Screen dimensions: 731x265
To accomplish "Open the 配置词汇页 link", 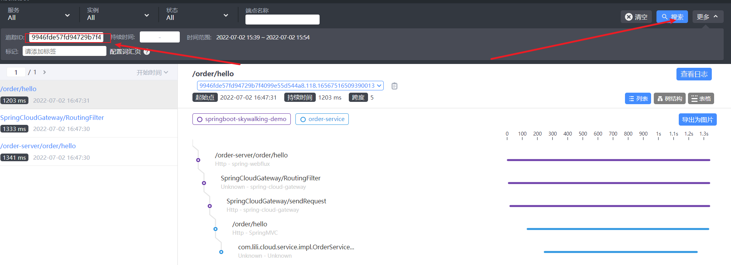I will (125, 52).
